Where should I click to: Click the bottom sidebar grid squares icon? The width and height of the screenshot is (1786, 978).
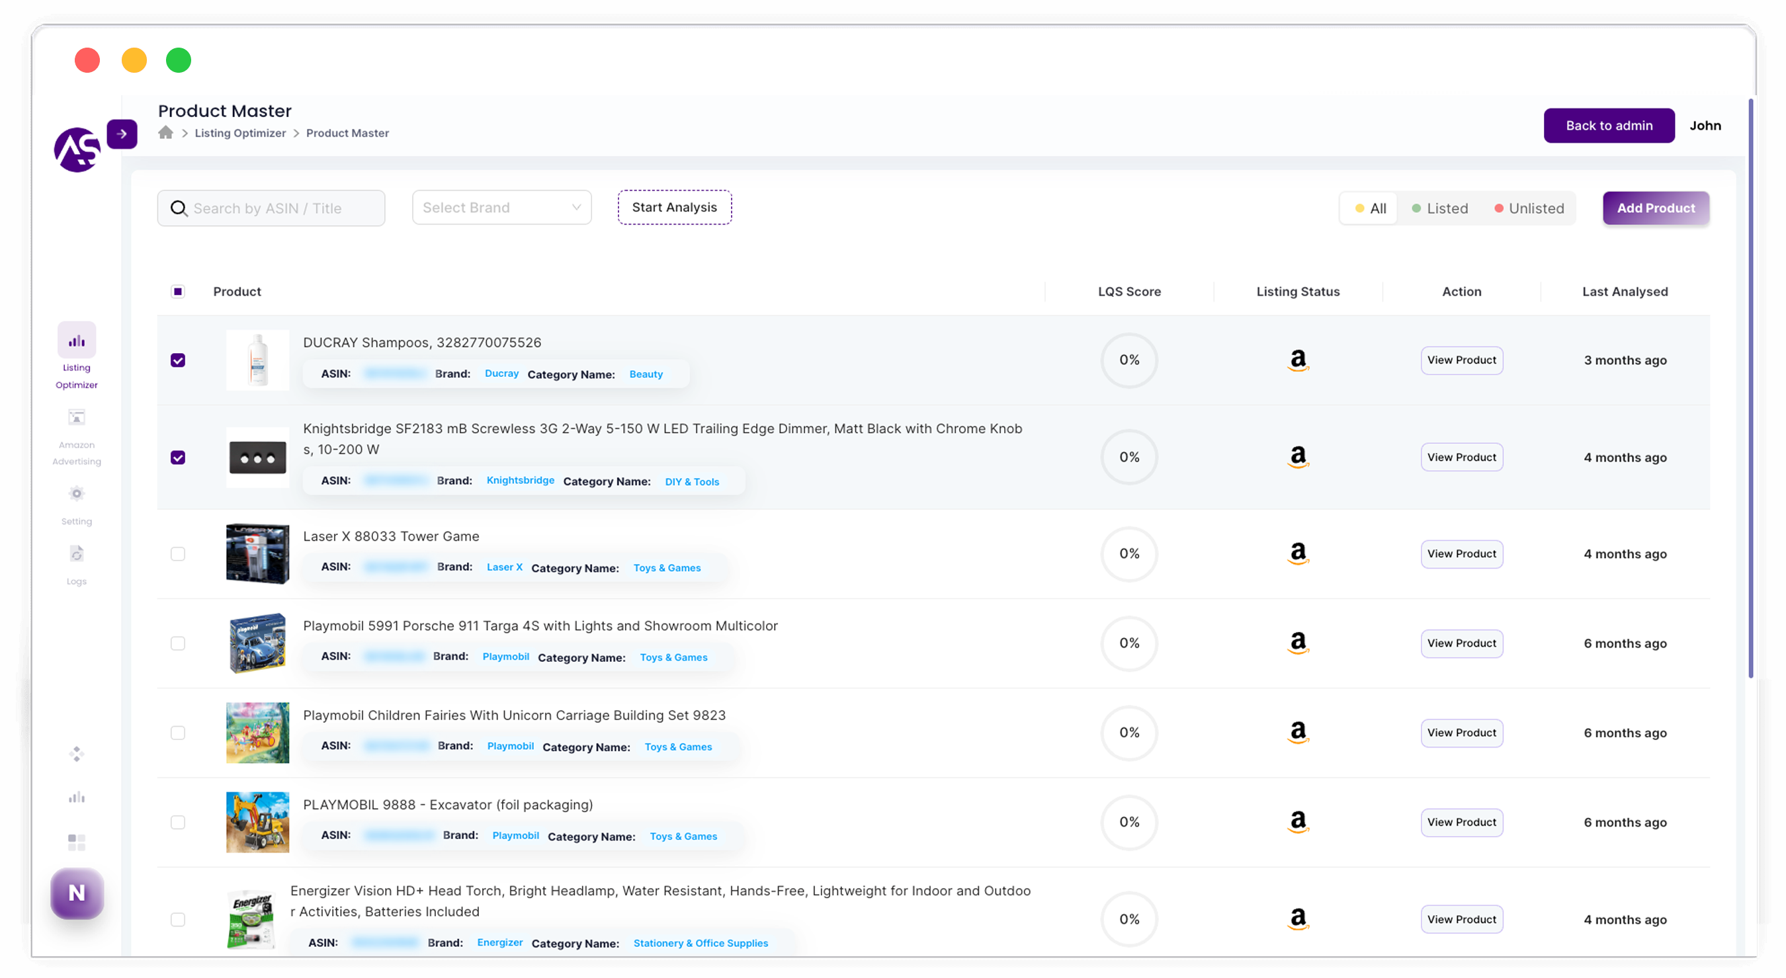coord(76,842)
